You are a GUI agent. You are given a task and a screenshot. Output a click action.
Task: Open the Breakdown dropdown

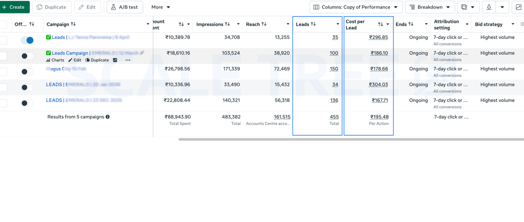pyautogui.click(x=430, y=7)
